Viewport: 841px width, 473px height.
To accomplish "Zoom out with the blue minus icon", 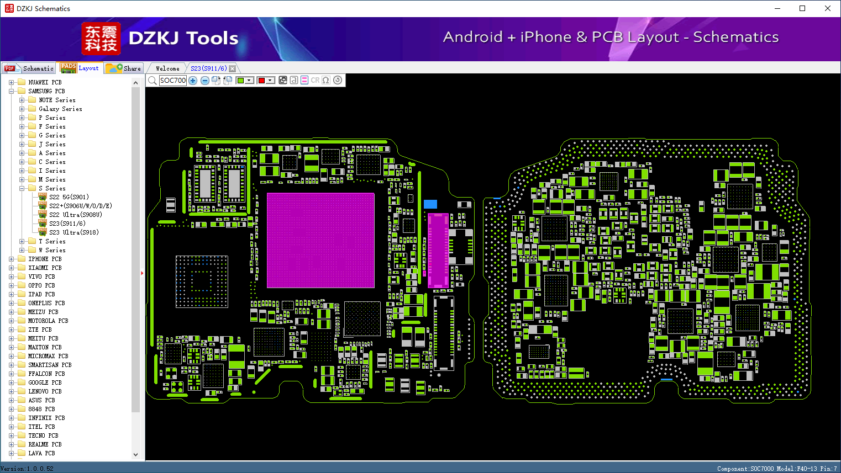I will (x=204, y=81).
